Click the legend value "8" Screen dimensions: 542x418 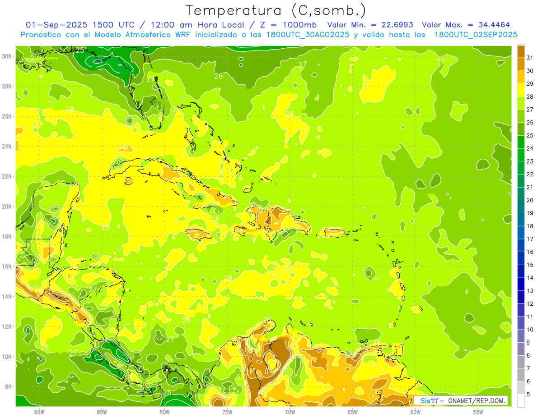[x=529, y=356]
